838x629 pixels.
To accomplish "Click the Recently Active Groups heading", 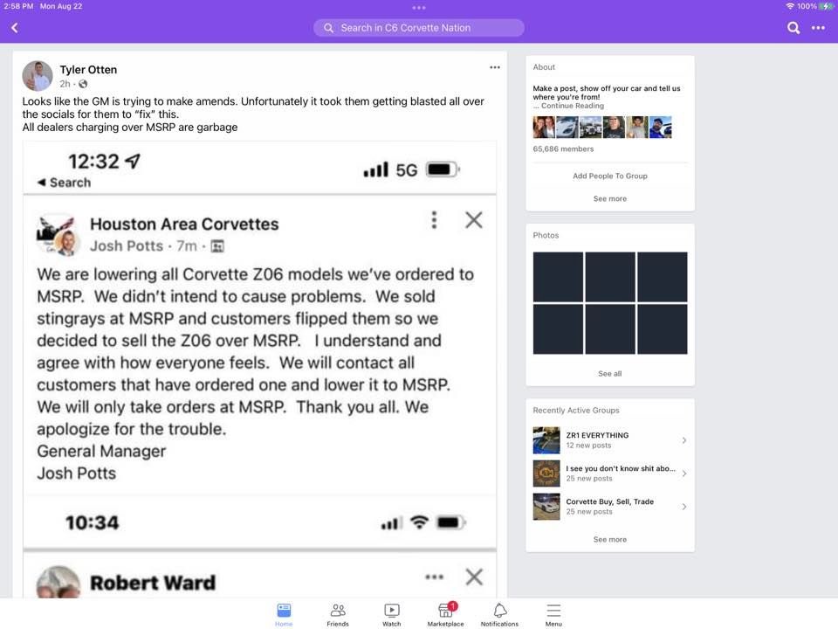I will pos(576,411).
